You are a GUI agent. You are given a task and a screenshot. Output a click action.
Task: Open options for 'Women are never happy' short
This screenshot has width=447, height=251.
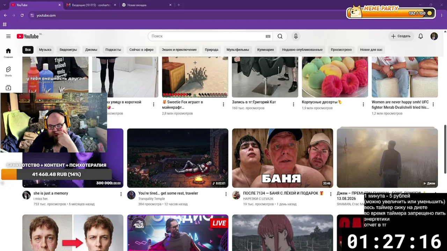click(433, 104)
